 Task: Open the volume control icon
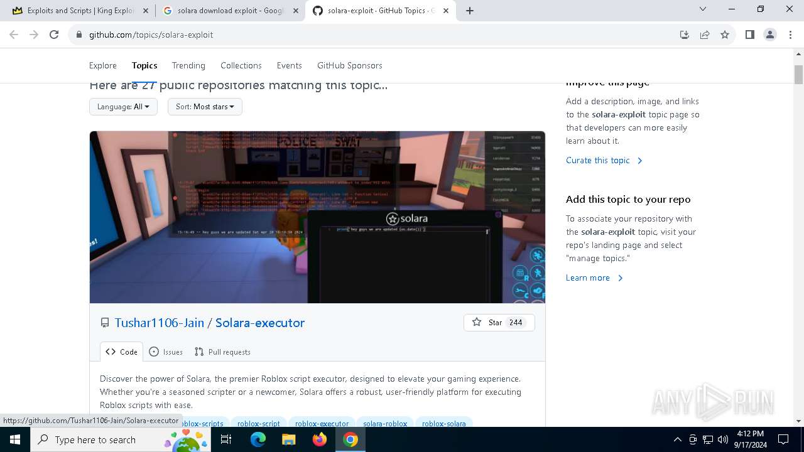click(x=723, y=439)
